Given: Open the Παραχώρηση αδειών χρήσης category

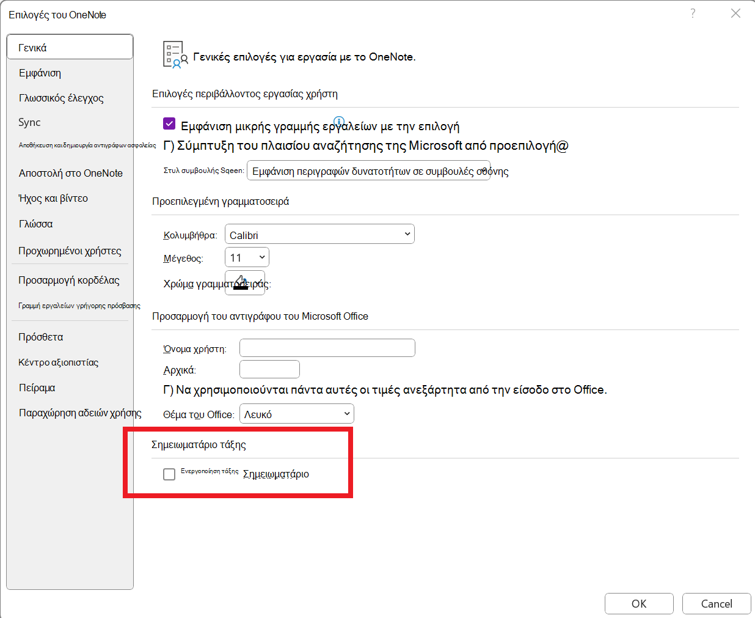Looking at the screenshot, I should [x=80, y=413].
